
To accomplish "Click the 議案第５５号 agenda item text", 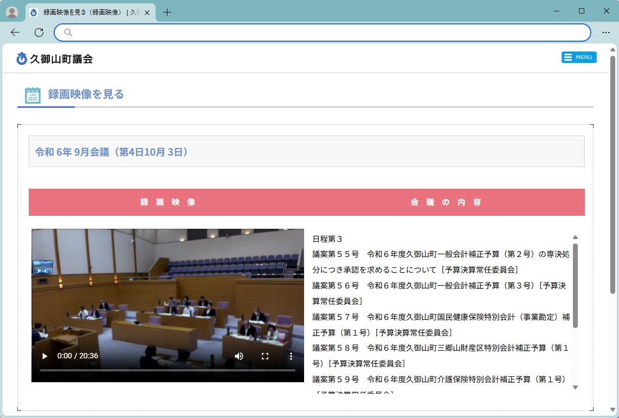I will 441,262.
